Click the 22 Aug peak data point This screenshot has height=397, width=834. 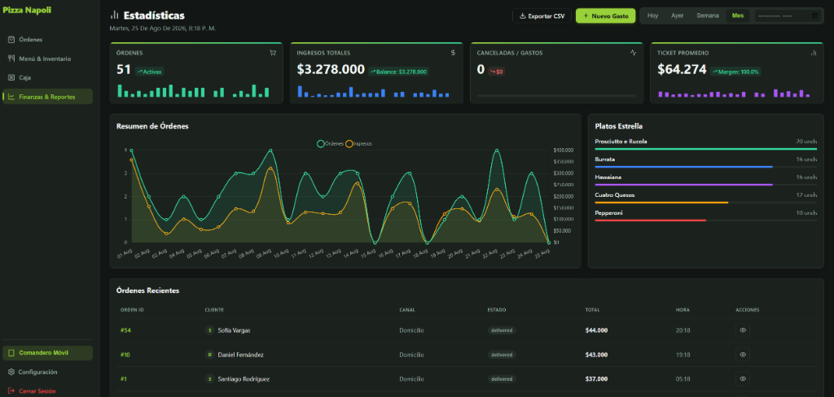[x=497, y=151]
